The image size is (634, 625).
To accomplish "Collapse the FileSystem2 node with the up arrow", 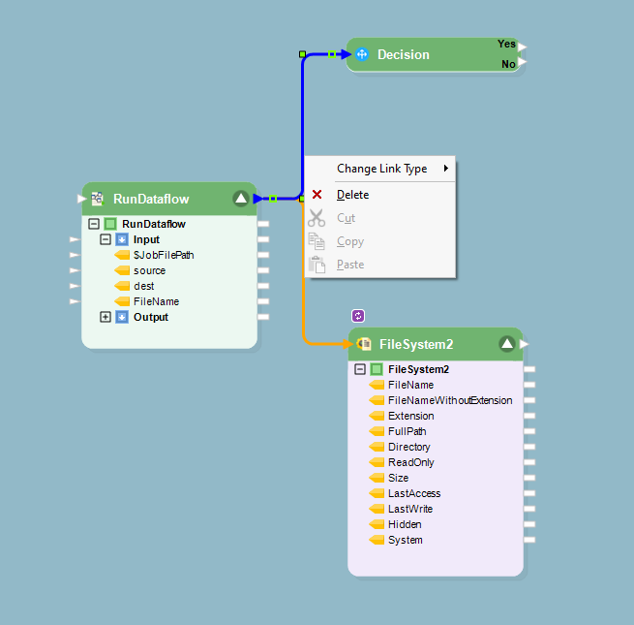I will (506, 343).
